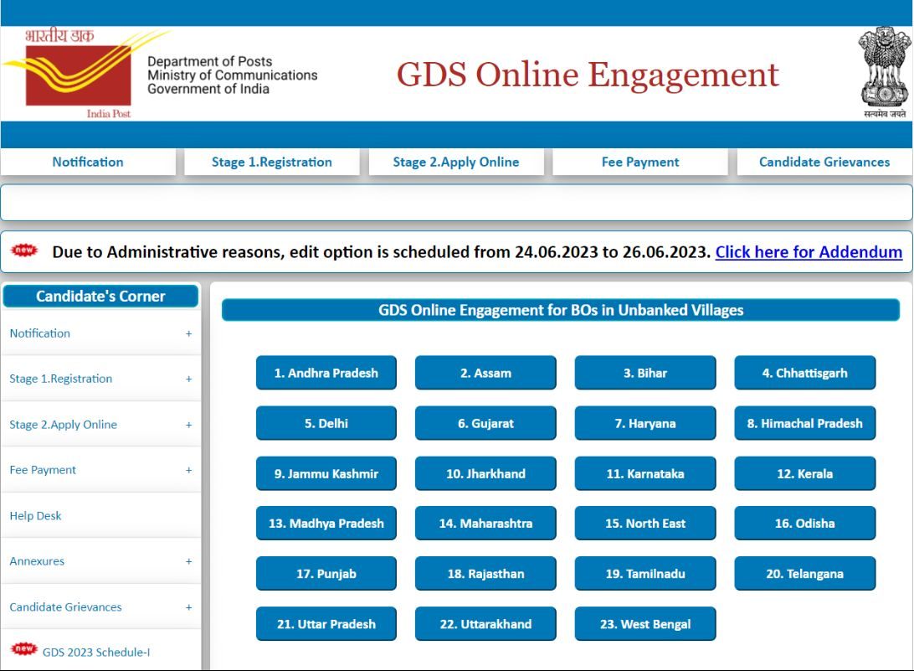Choose the 7. Haryana button
This screenshot has width=914, height=671.
click(x=645, y=423)
